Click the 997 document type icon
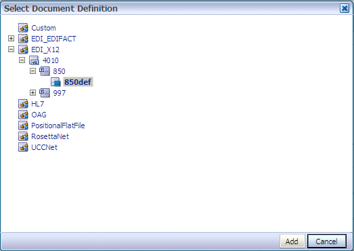 tap(45, 93)
